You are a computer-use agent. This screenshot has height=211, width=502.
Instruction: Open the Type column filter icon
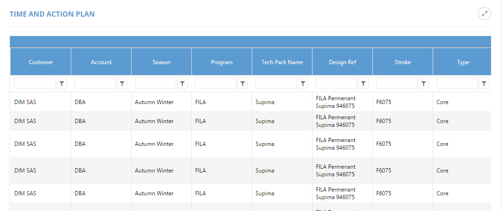[484, 84]
